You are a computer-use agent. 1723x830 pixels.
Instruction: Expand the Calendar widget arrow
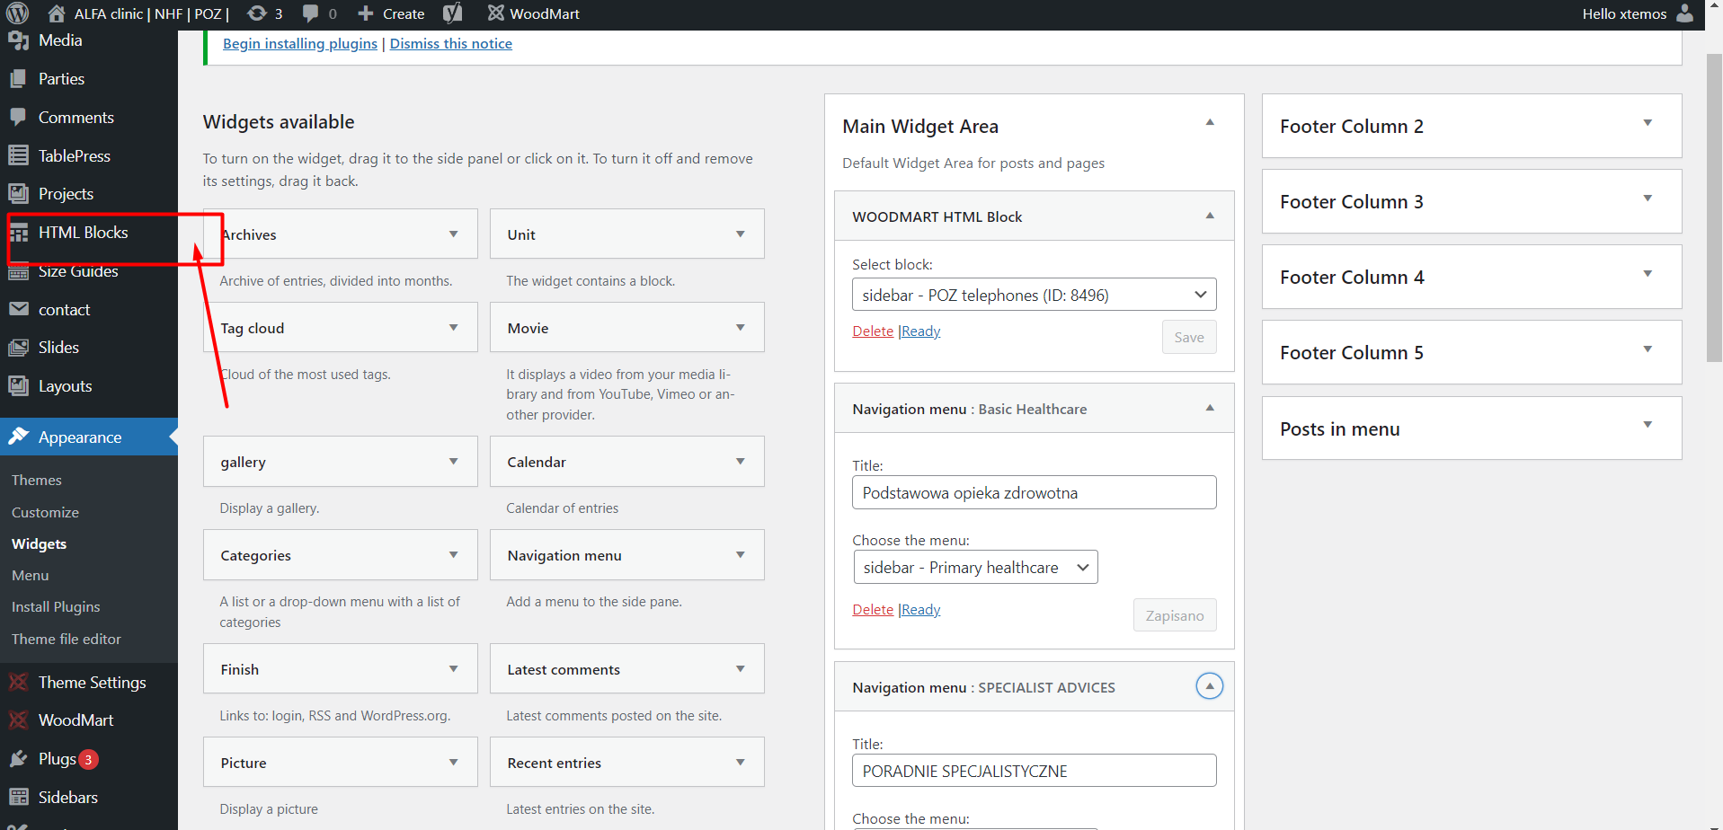click(741, 462)
